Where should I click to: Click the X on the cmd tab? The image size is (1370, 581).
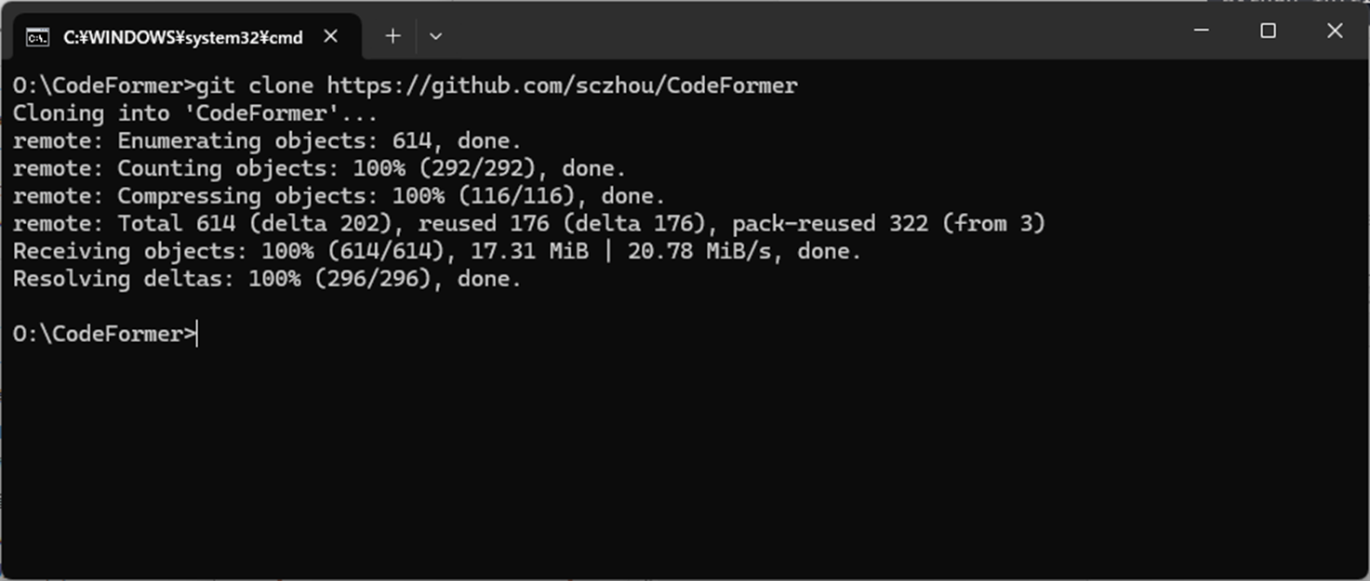331,36
